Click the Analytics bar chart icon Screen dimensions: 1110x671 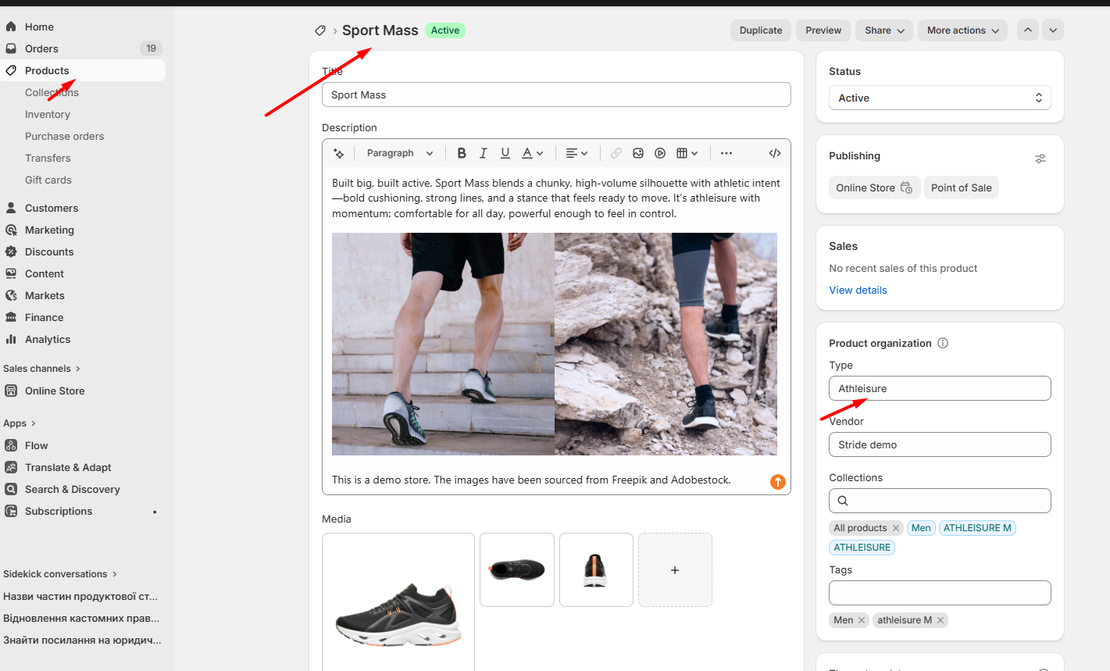pos(11,339)
